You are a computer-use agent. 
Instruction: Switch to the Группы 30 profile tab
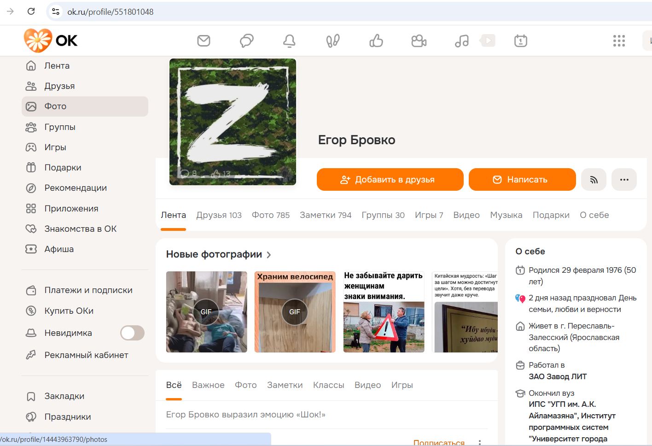pos(383,215)
